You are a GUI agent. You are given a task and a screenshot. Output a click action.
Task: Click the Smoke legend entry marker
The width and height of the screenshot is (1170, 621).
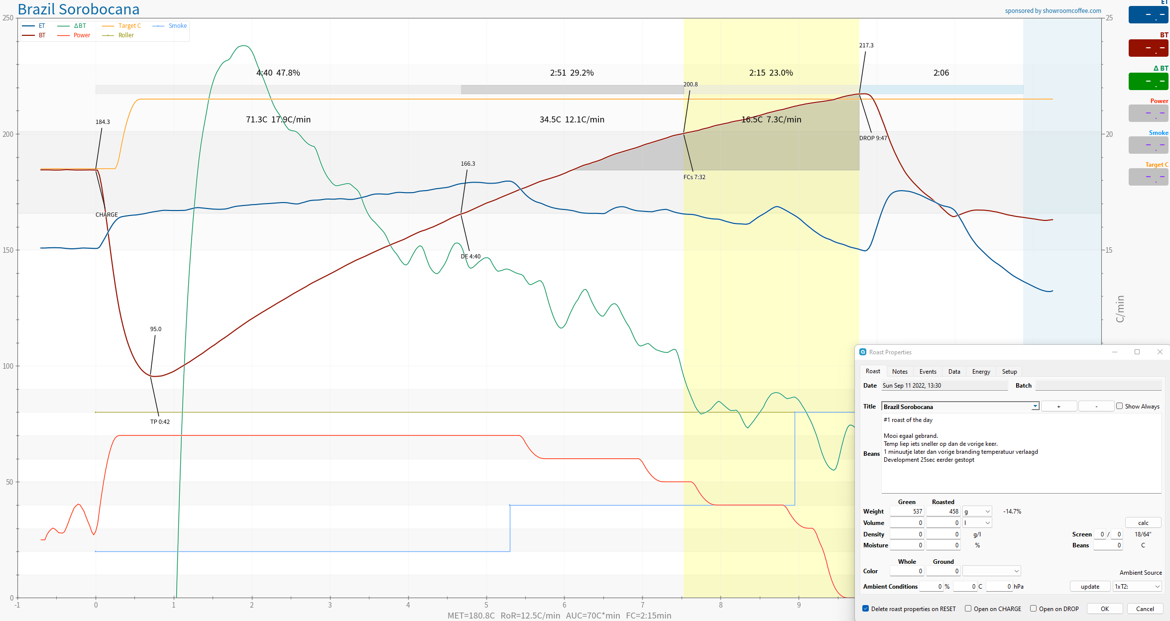click(x=158, y=26)
